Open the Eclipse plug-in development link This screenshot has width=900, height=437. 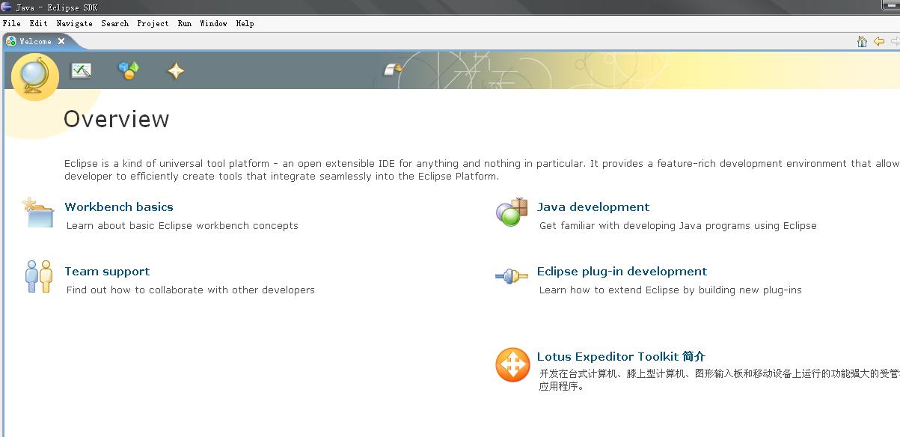click(622, 272)
